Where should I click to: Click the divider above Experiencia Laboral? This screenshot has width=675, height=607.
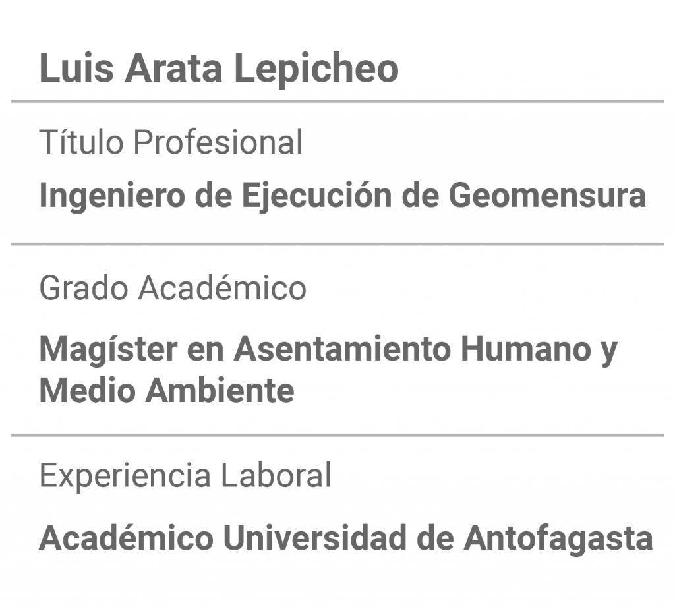pos(337,435)
